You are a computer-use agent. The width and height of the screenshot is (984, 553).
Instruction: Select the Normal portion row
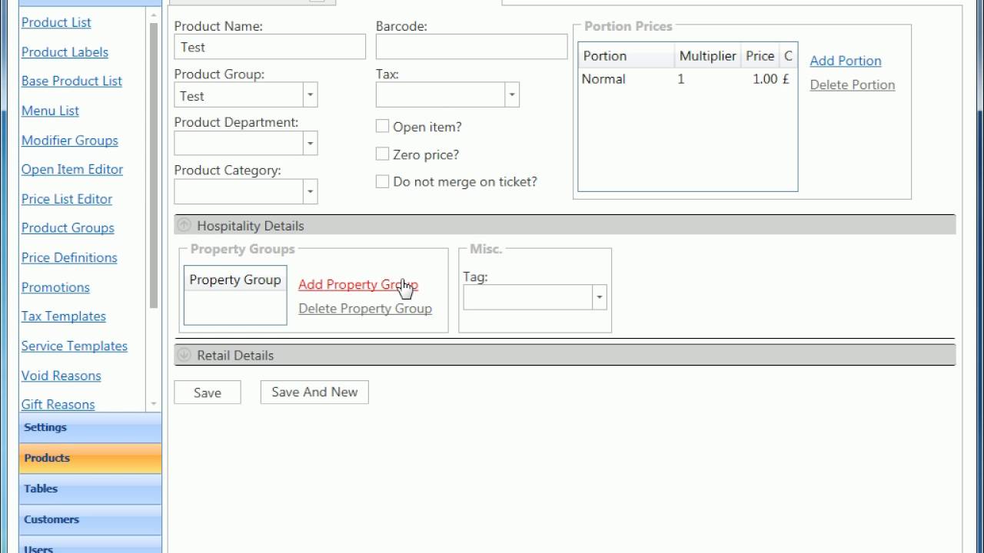(687, 79)
